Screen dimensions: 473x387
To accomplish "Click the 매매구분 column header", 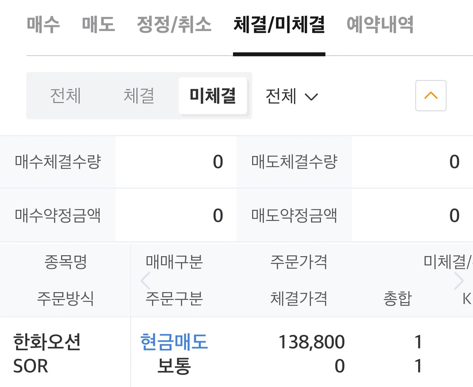I will (x=174, y=262).
